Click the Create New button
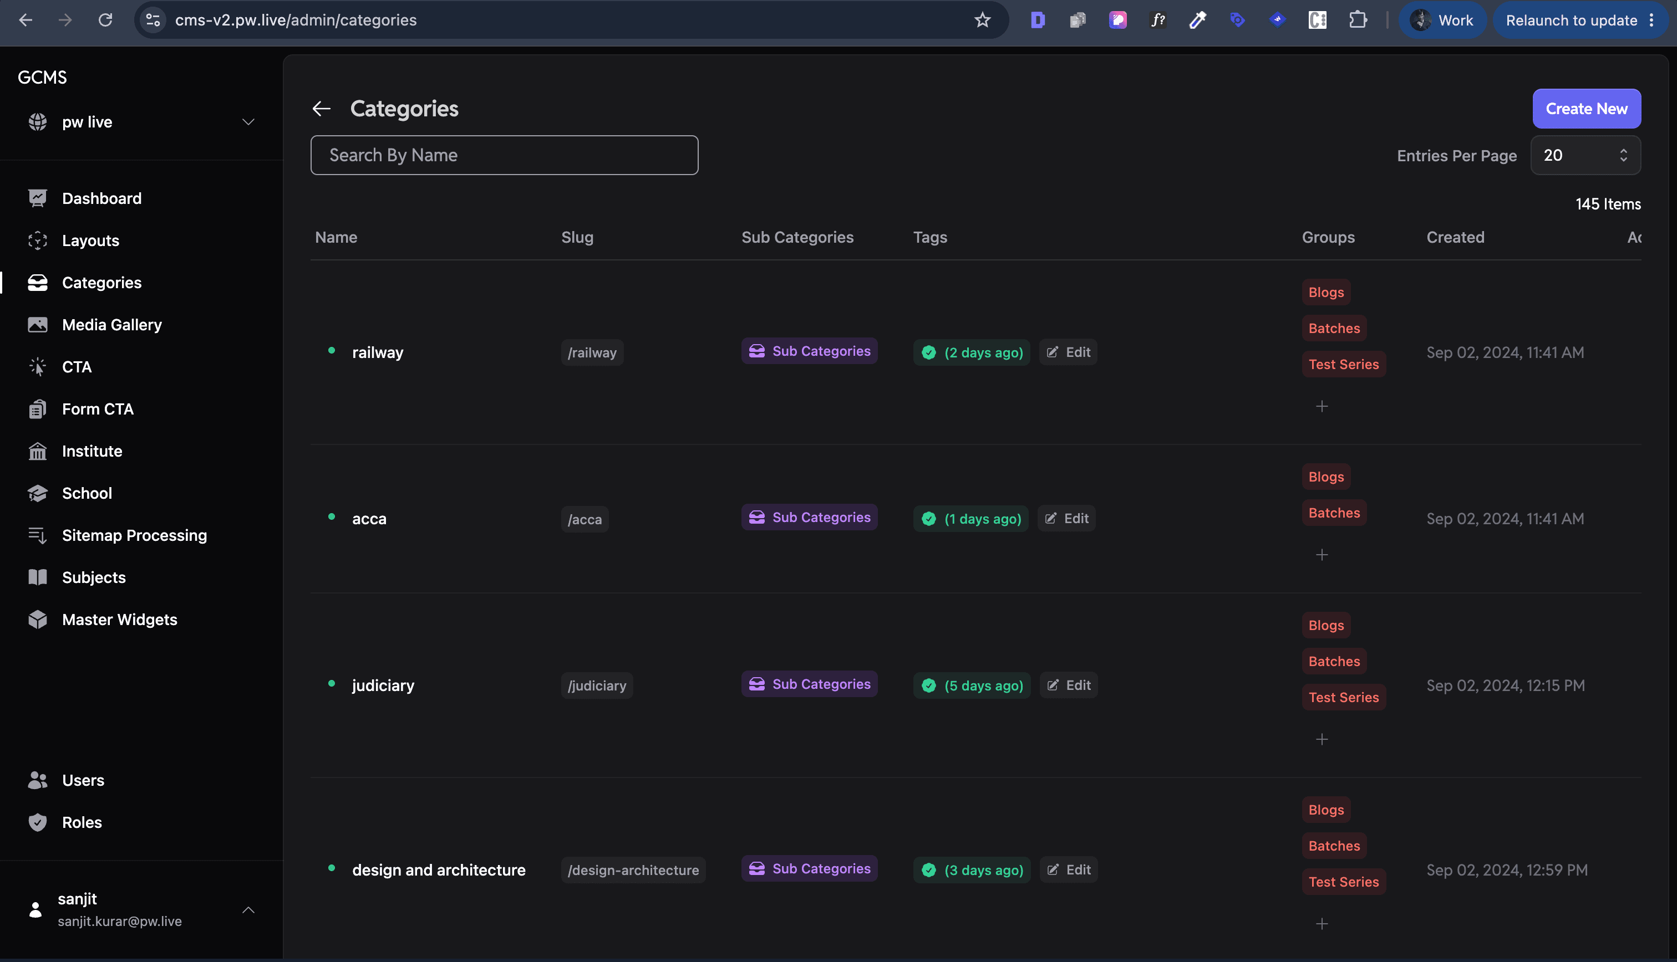 pyautogui.click(x=1587, y=109)
